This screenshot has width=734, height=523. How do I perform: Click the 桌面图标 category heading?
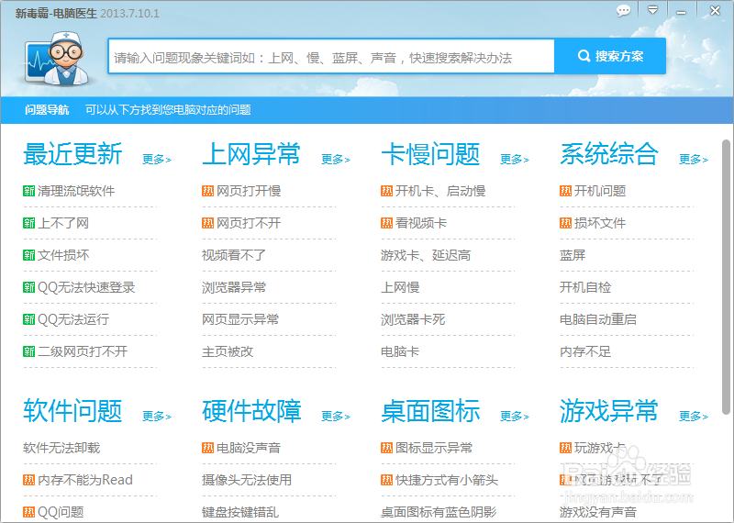[x=430, y=411]
